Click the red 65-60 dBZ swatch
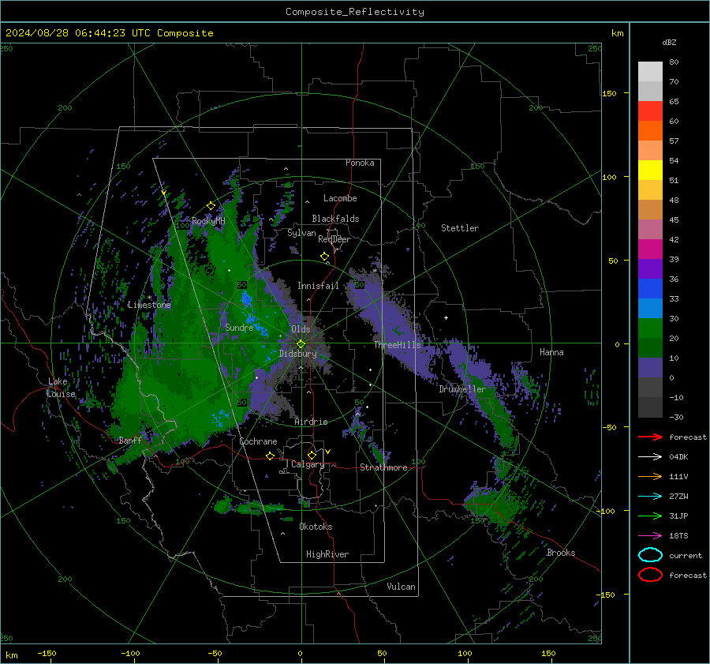710x664 pixels. pos(650,111)
